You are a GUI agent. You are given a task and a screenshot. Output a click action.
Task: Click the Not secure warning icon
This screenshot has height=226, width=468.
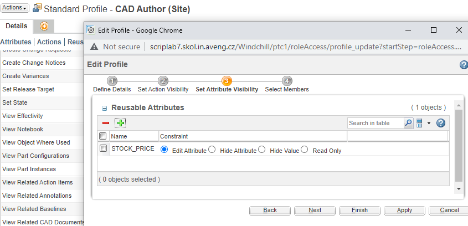coord(94,47)
